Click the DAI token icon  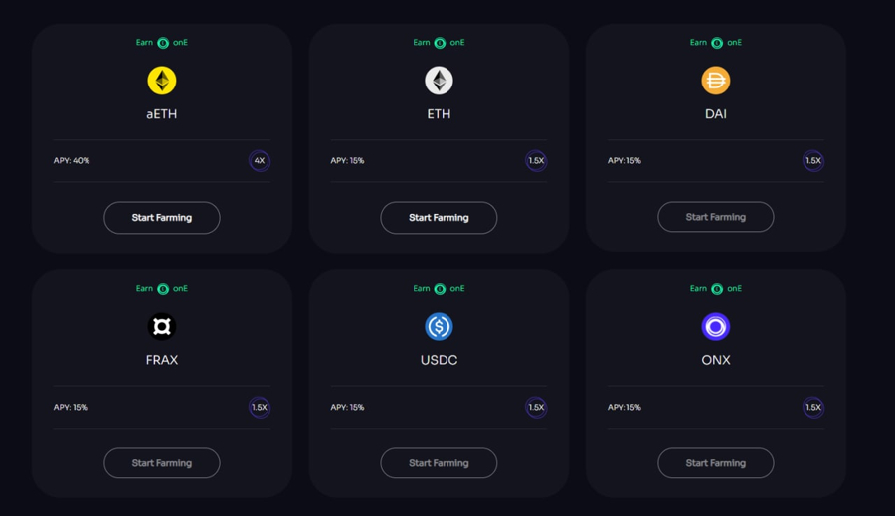[x=716, y=81]
